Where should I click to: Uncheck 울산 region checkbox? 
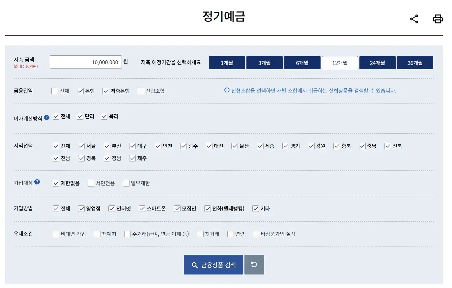[235, 146]
